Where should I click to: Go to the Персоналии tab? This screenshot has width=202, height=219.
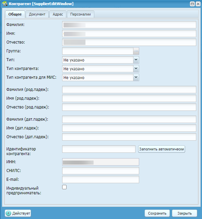80,14
